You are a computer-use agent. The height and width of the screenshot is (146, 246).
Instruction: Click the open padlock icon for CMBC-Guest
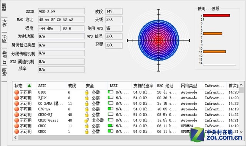[x=86, y=120]
